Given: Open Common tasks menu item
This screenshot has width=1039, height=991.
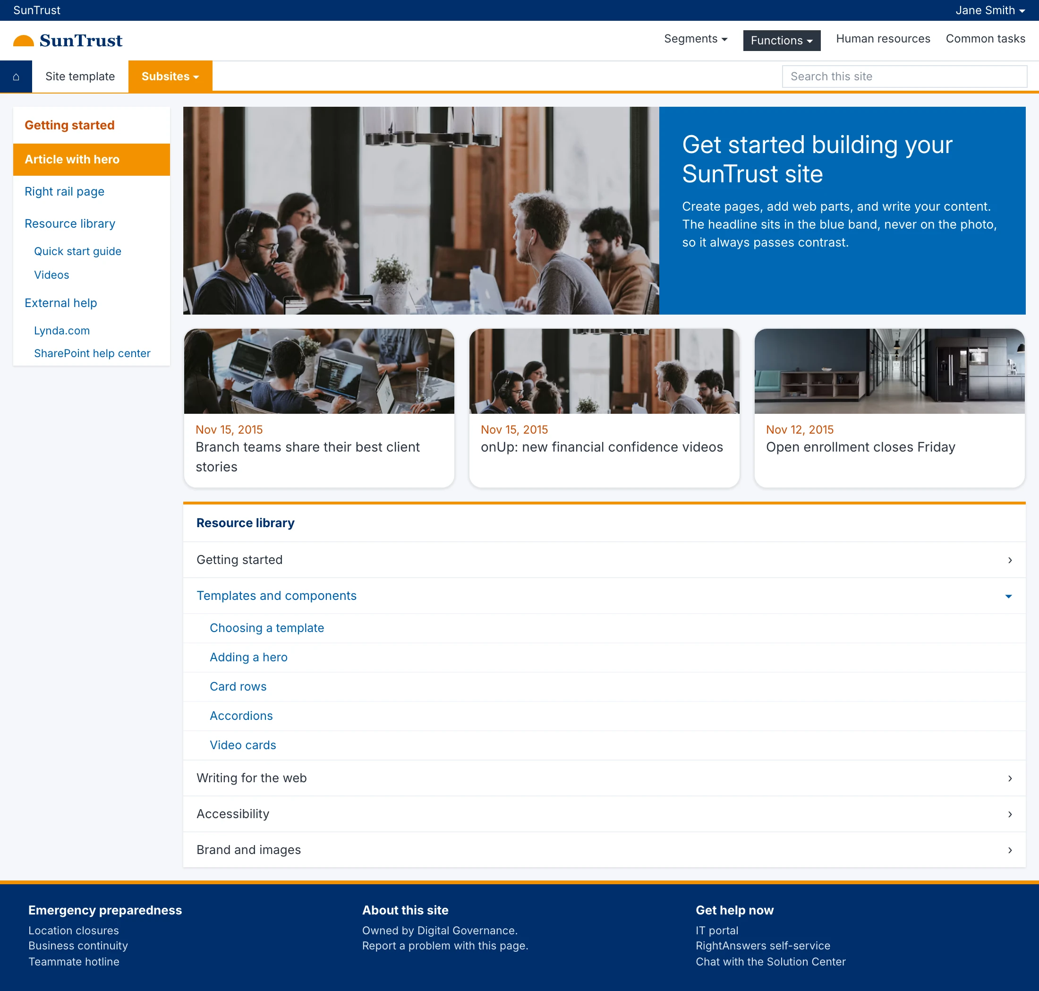Looking at the screenshot, I should tap(985, 39).
